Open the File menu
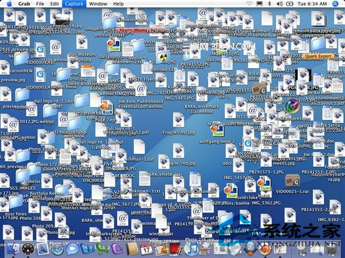 tap(40, 4)
